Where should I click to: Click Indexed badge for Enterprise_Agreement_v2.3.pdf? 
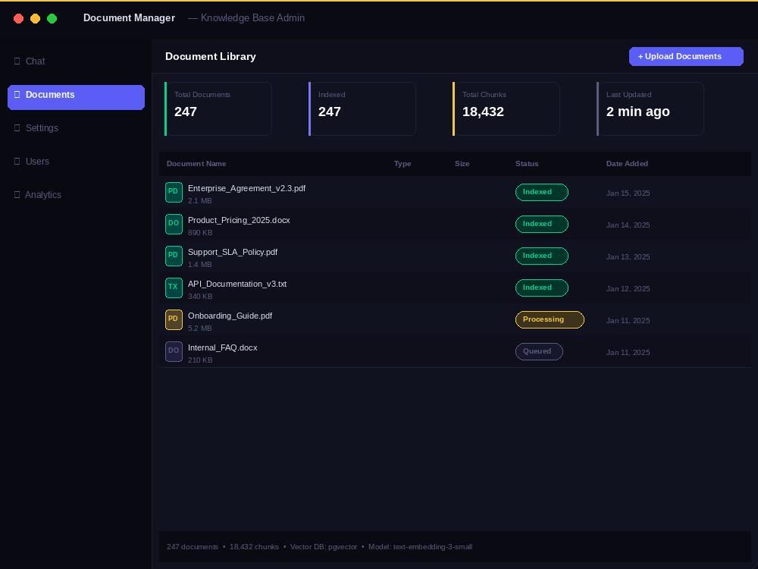tap(541, 192)
